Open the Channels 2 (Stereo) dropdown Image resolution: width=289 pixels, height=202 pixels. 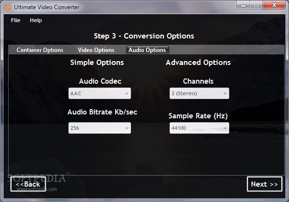click(199, 93)
